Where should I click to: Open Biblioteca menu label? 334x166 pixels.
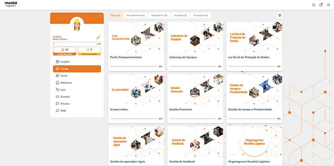point(66,83)
